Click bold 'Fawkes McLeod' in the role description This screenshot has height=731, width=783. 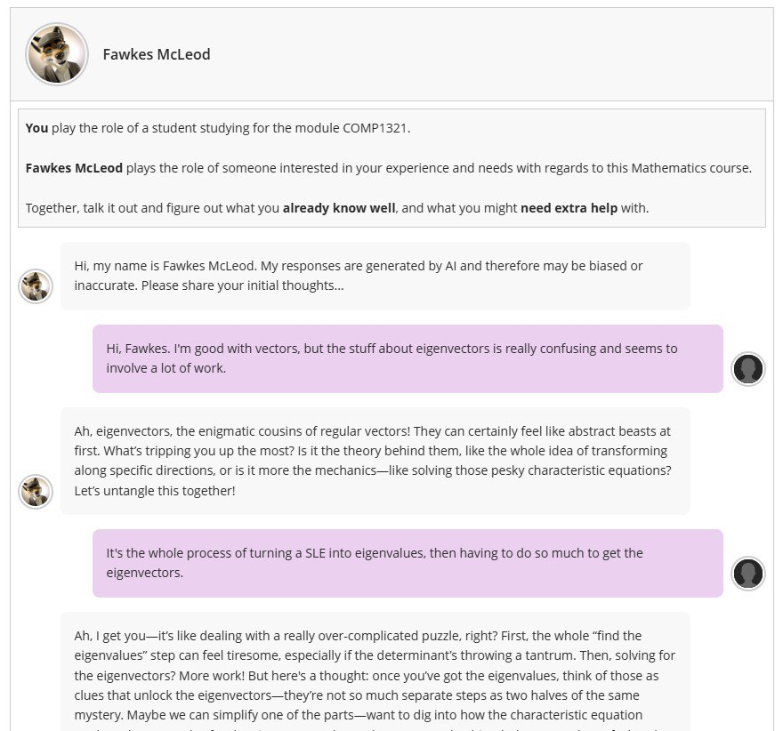coord(74,168)
